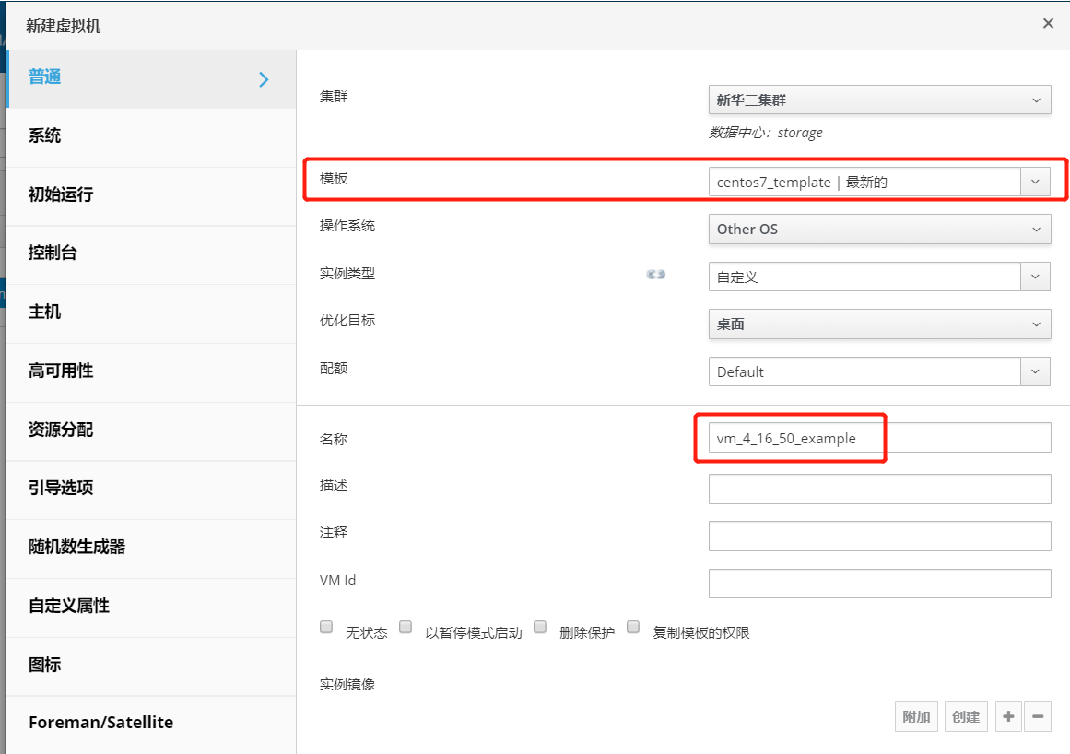Click the plus button under 实例镜像

[x=1008, y=716]
